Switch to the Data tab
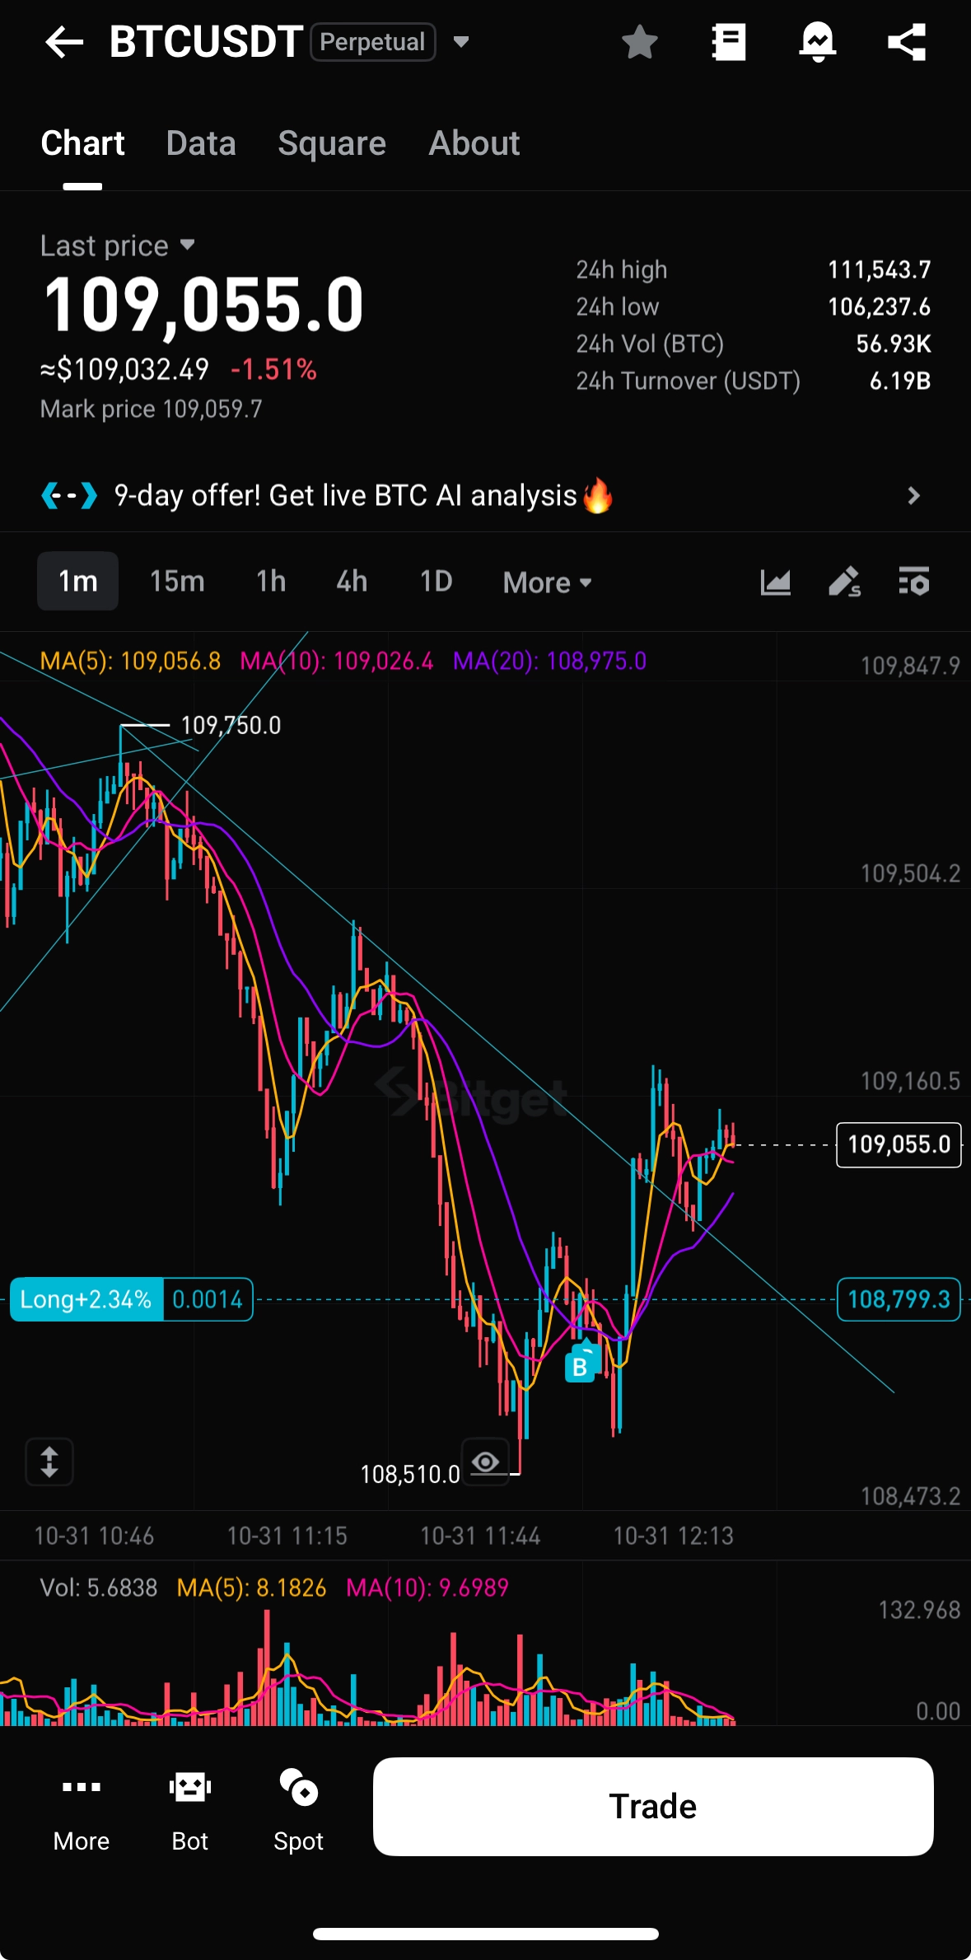The width and height of the screenshot is (971, 1960). (201, 143)
